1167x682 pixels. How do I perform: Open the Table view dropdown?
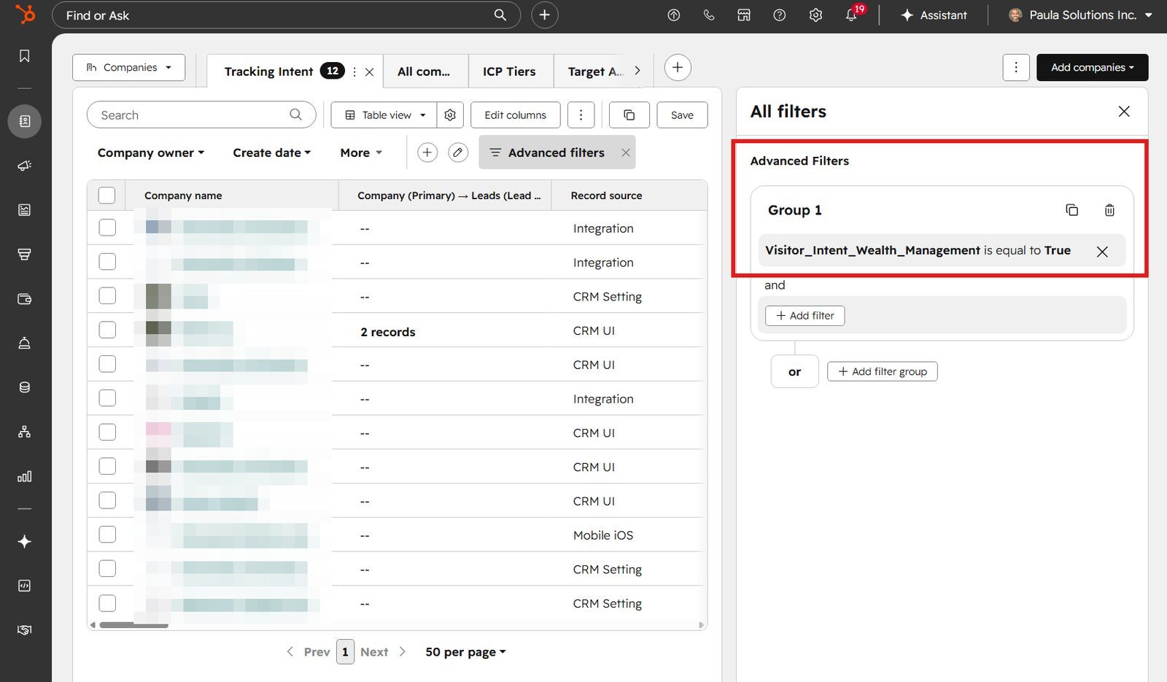[x=384, y=115]
